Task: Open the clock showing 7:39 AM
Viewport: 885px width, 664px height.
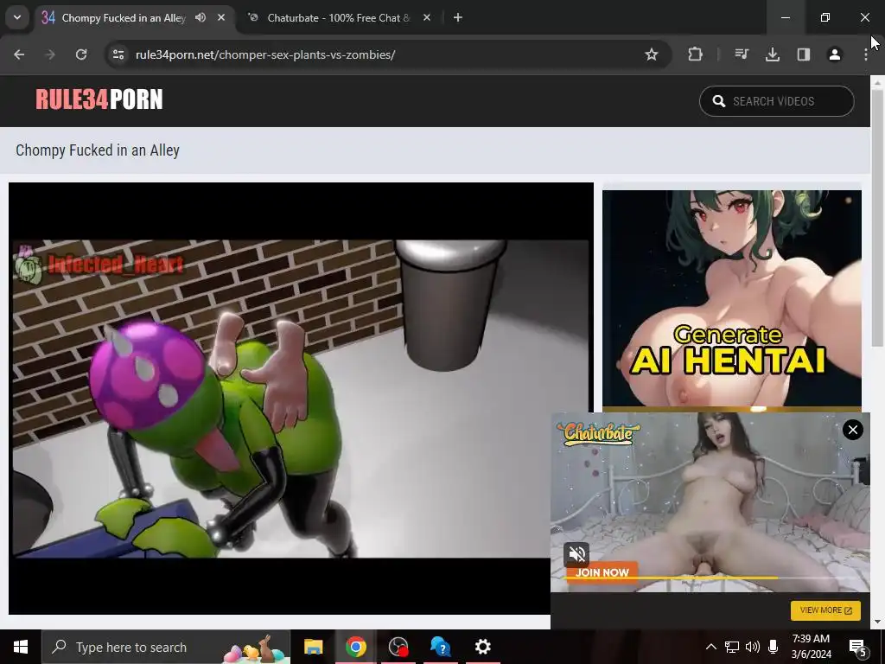Action: (811, 647)
